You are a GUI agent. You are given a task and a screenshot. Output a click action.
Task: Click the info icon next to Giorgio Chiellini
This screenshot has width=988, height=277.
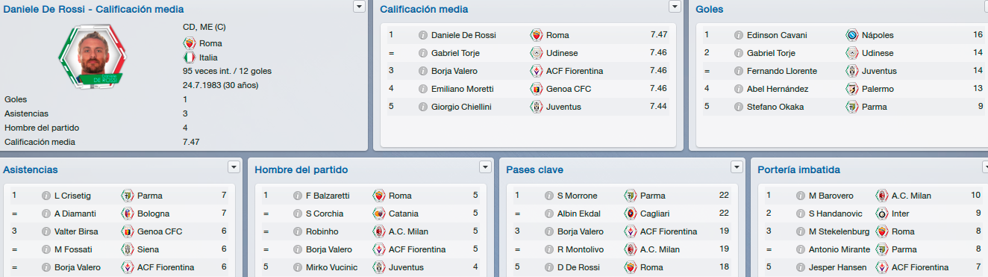(x=423, y=107)
